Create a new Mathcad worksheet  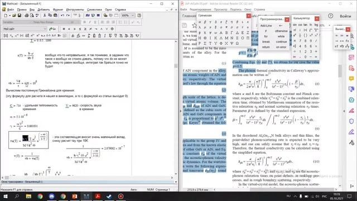[6, 16]
